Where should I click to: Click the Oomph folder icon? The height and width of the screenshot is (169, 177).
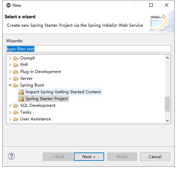coord(16,58)
